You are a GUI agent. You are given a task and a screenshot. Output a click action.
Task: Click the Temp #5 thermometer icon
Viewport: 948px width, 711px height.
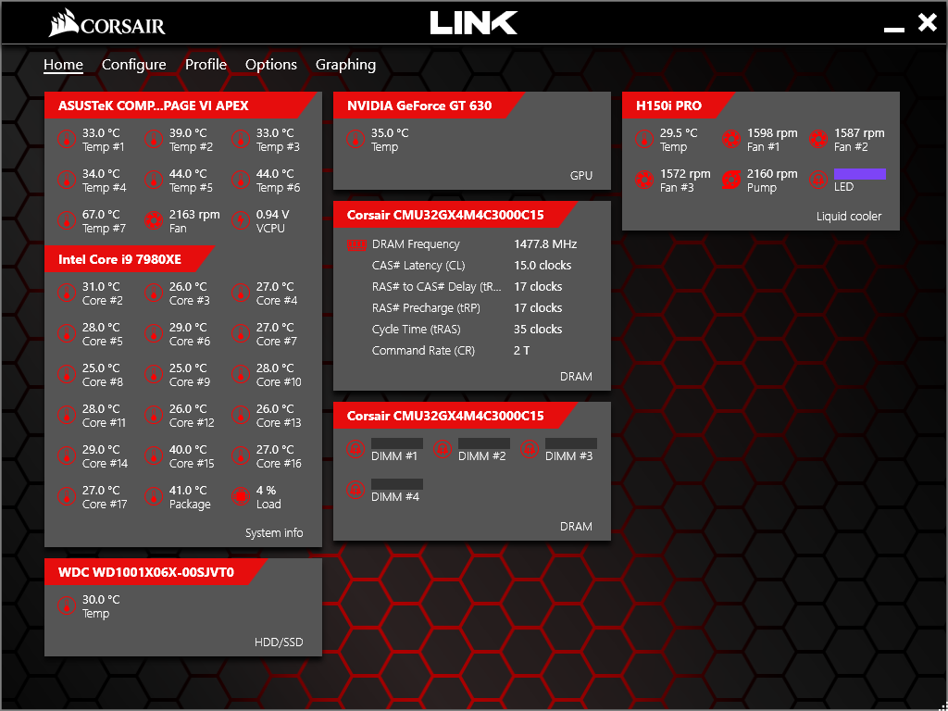point(154,181)
